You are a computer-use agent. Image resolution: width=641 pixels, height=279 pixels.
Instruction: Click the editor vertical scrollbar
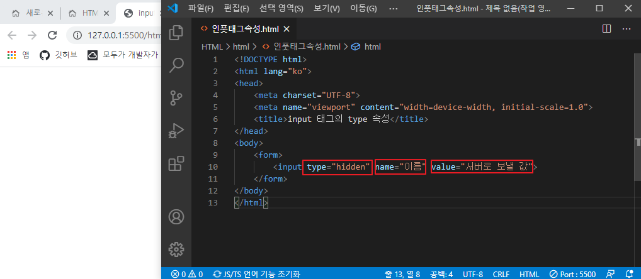click(637, 116)
